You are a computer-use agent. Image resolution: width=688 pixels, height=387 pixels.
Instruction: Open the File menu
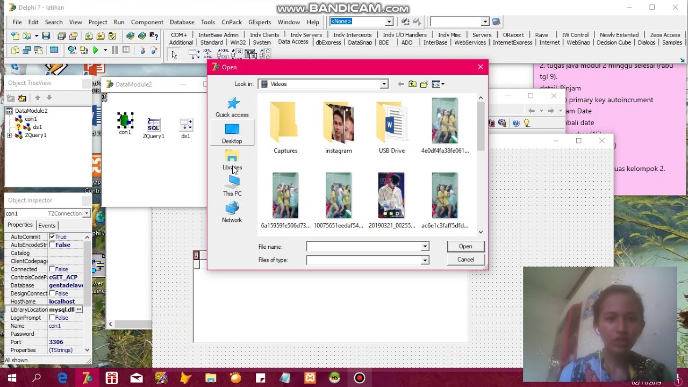pyautogui.click(x=17, y=22)
